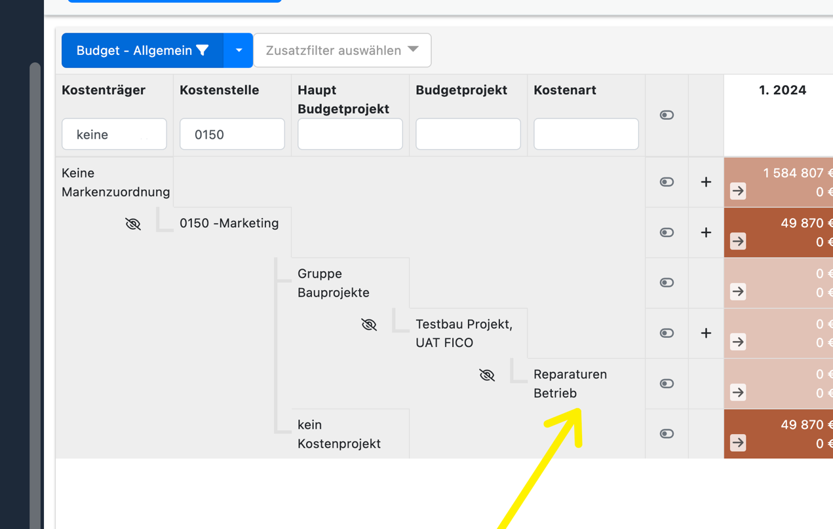Click the plus icon beside 0150 -Marketing row

pos(705,232)
